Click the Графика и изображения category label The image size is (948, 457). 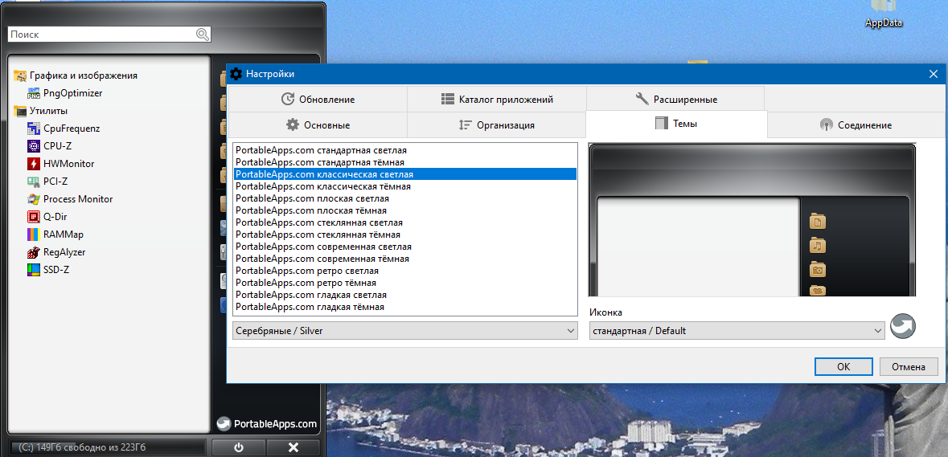point(84,75)
